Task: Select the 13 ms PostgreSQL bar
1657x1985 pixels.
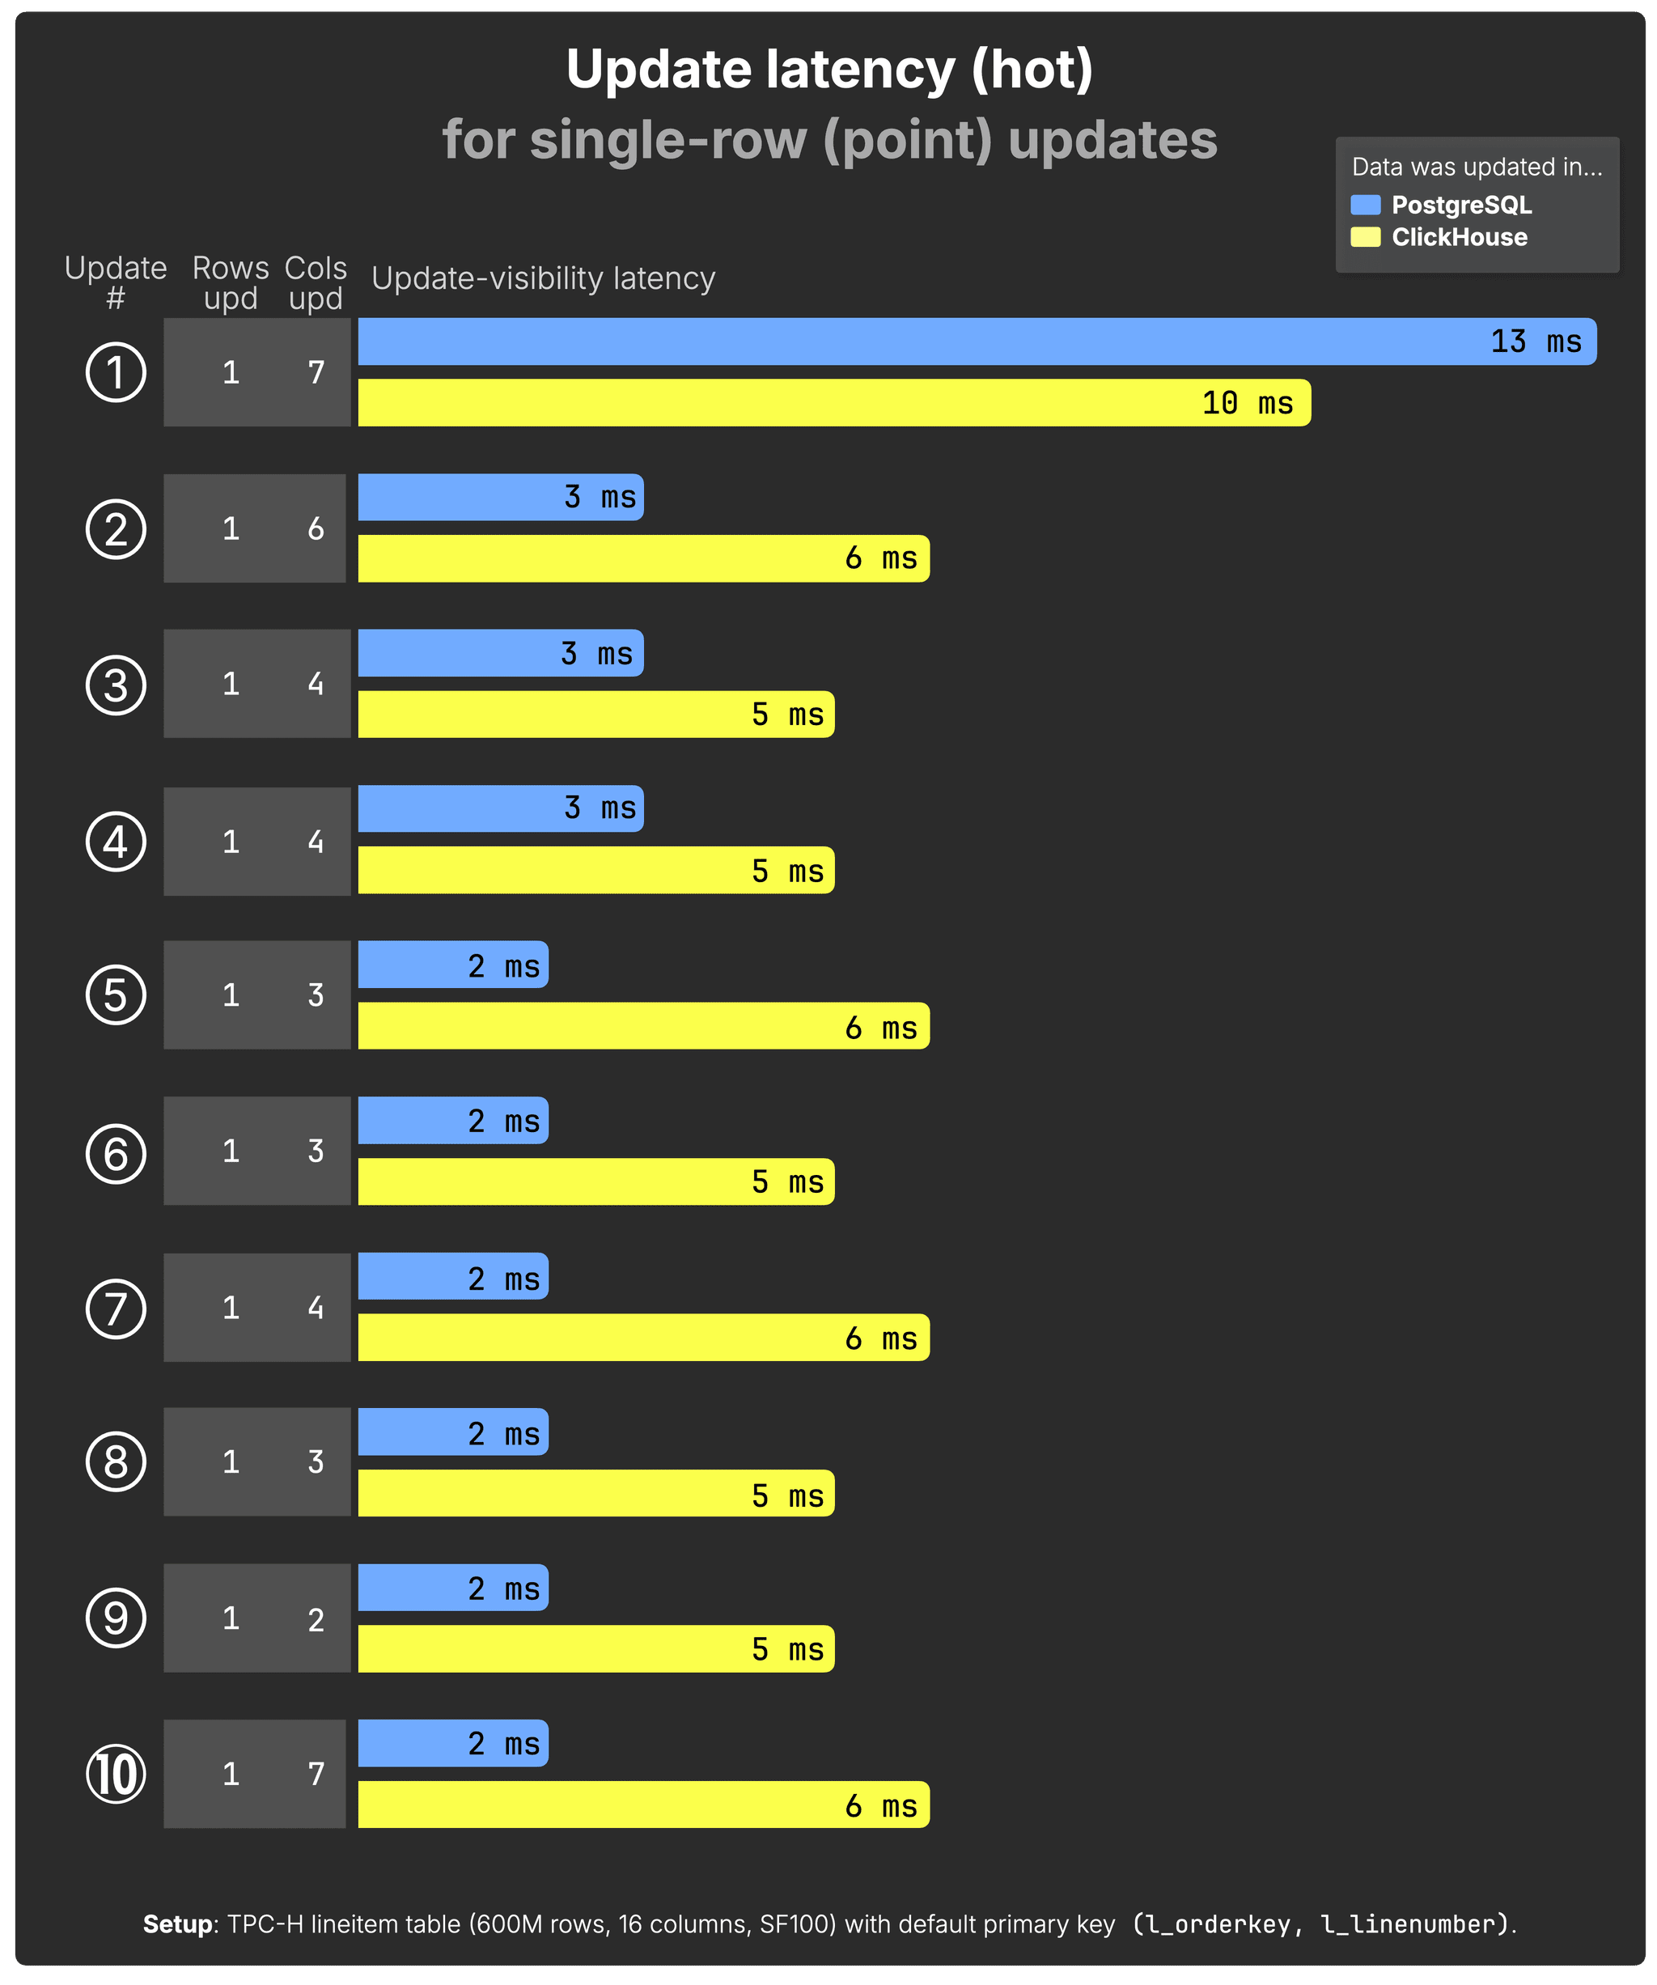Action: coord(977,341)
